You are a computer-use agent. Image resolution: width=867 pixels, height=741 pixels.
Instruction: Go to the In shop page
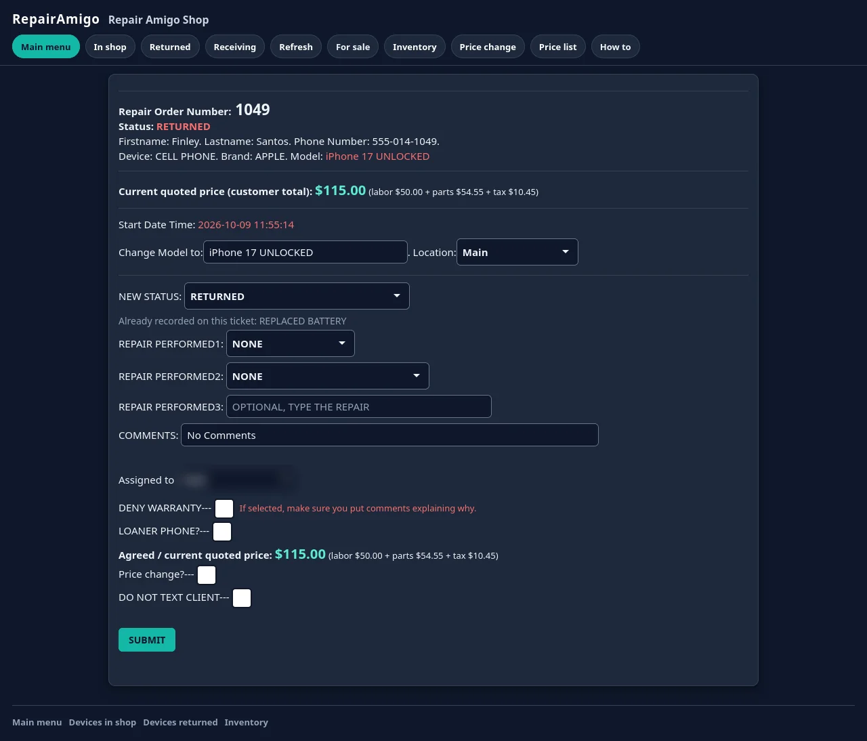click(x=110, y=47)
